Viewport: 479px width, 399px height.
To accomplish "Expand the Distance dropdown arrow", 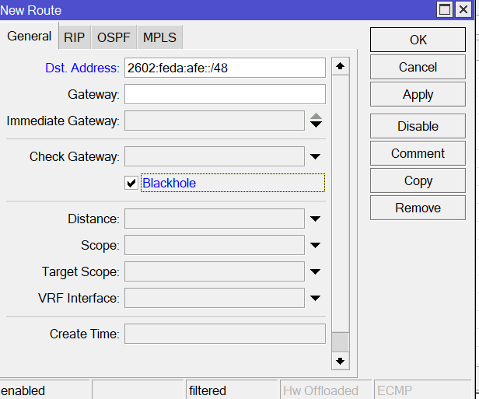I will pyautogui.click(x=315, y=219).
